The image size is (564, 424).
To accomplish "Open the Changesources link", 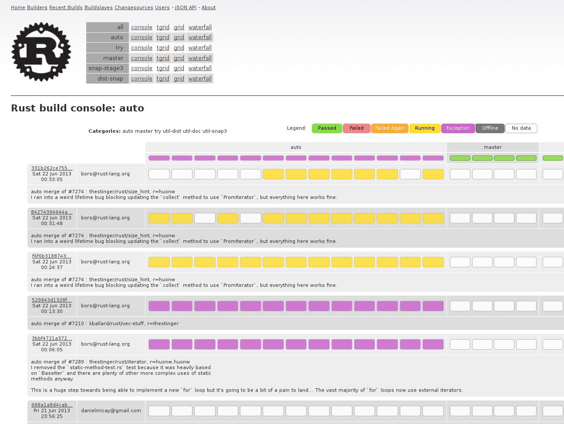I will [x=134, y=7].
